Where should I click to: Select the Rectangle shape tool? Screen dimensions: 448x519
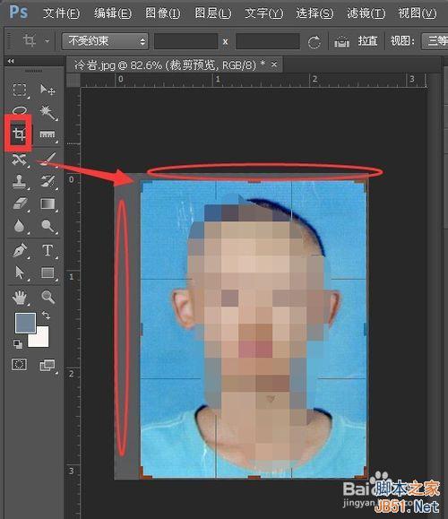coord(47,272)
